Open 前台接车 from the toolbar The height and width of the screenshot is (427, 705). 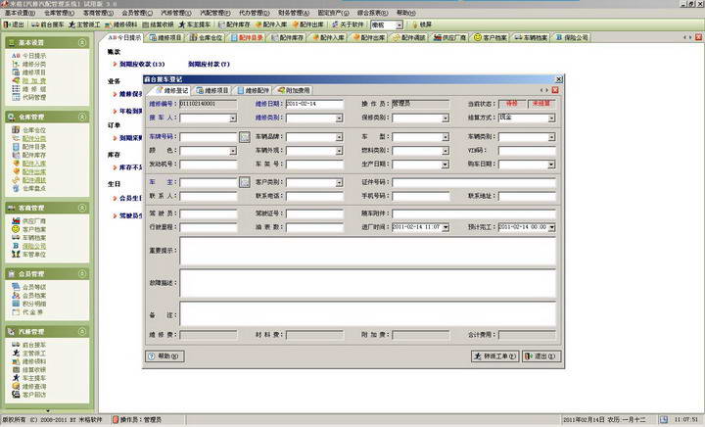[48, 24]
